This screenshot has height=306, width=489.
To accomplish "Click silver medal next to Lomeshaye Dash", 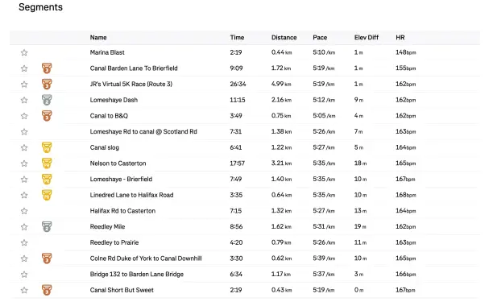I will pos(47,100).
